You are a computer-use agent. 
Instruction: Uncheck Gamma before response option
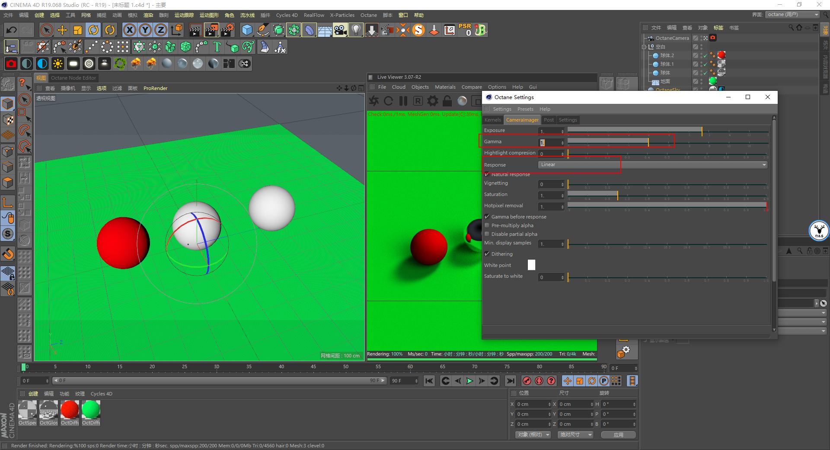pyautogui.click(x=487, y=216)
